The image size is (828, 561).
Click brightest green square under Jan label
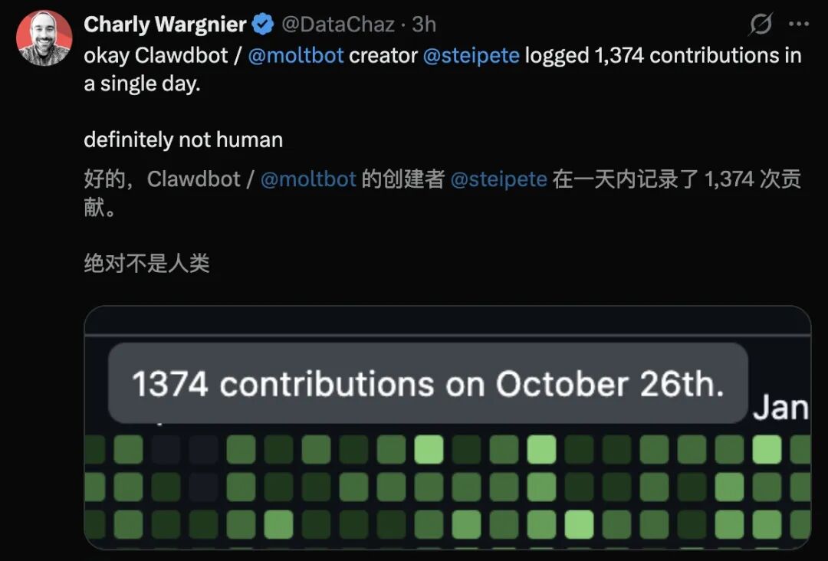[x=767, y=449]
